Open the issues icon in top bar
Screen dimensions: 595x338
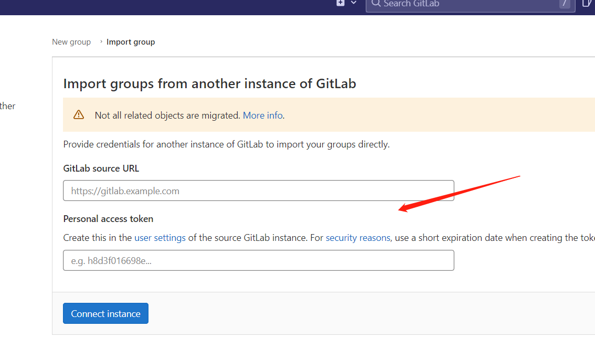tap(587, 4)
